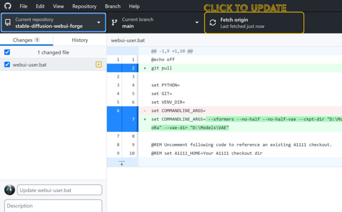This screenshot has width=342, height=212.
Task: Uncheck the webui-user.bat file checkbox
Action: 7,64
